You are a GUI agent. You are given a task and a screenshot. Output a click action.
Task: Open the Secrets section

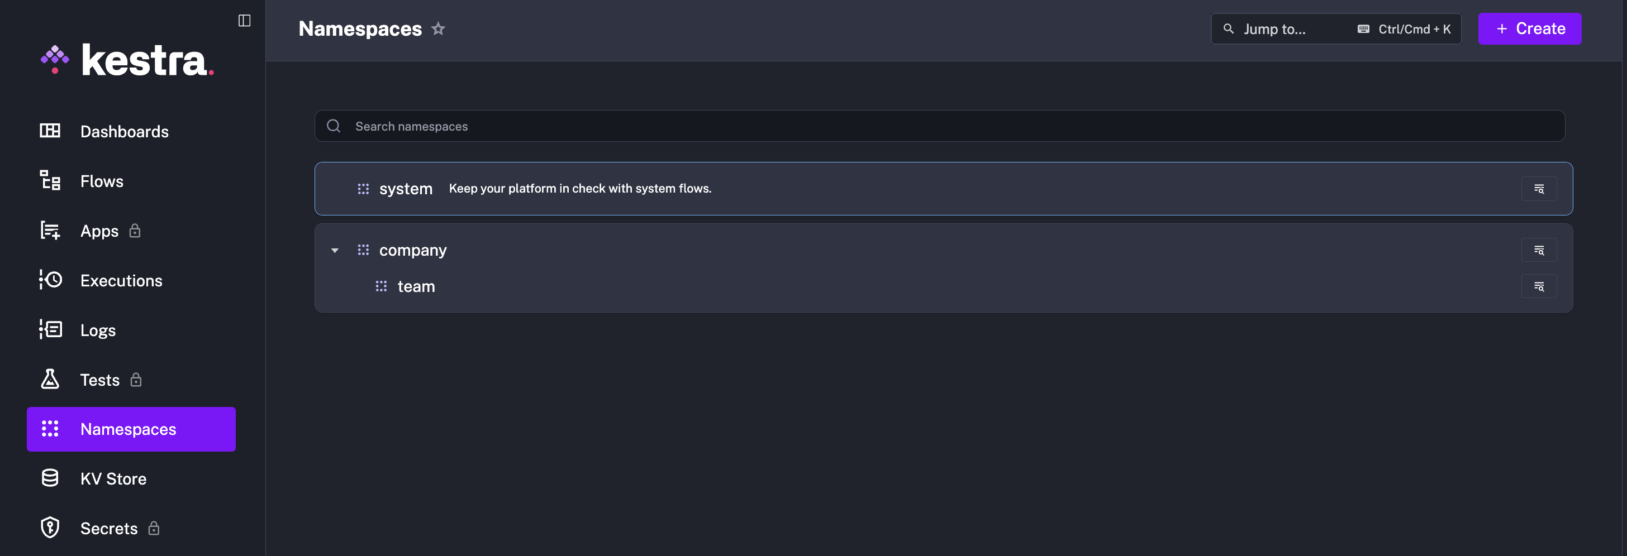click(108, 528)
